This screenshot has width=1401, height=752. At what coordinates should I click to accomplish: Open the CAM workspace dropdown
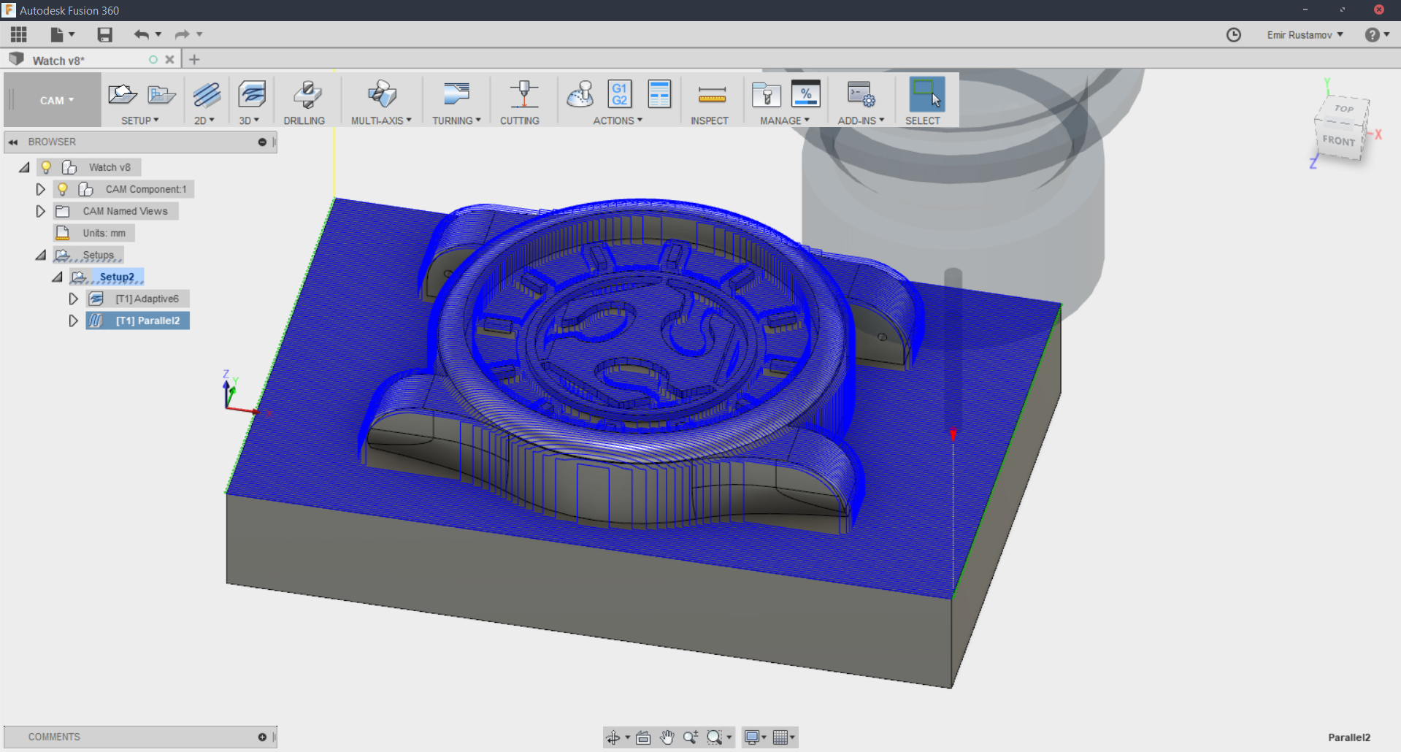56,101
